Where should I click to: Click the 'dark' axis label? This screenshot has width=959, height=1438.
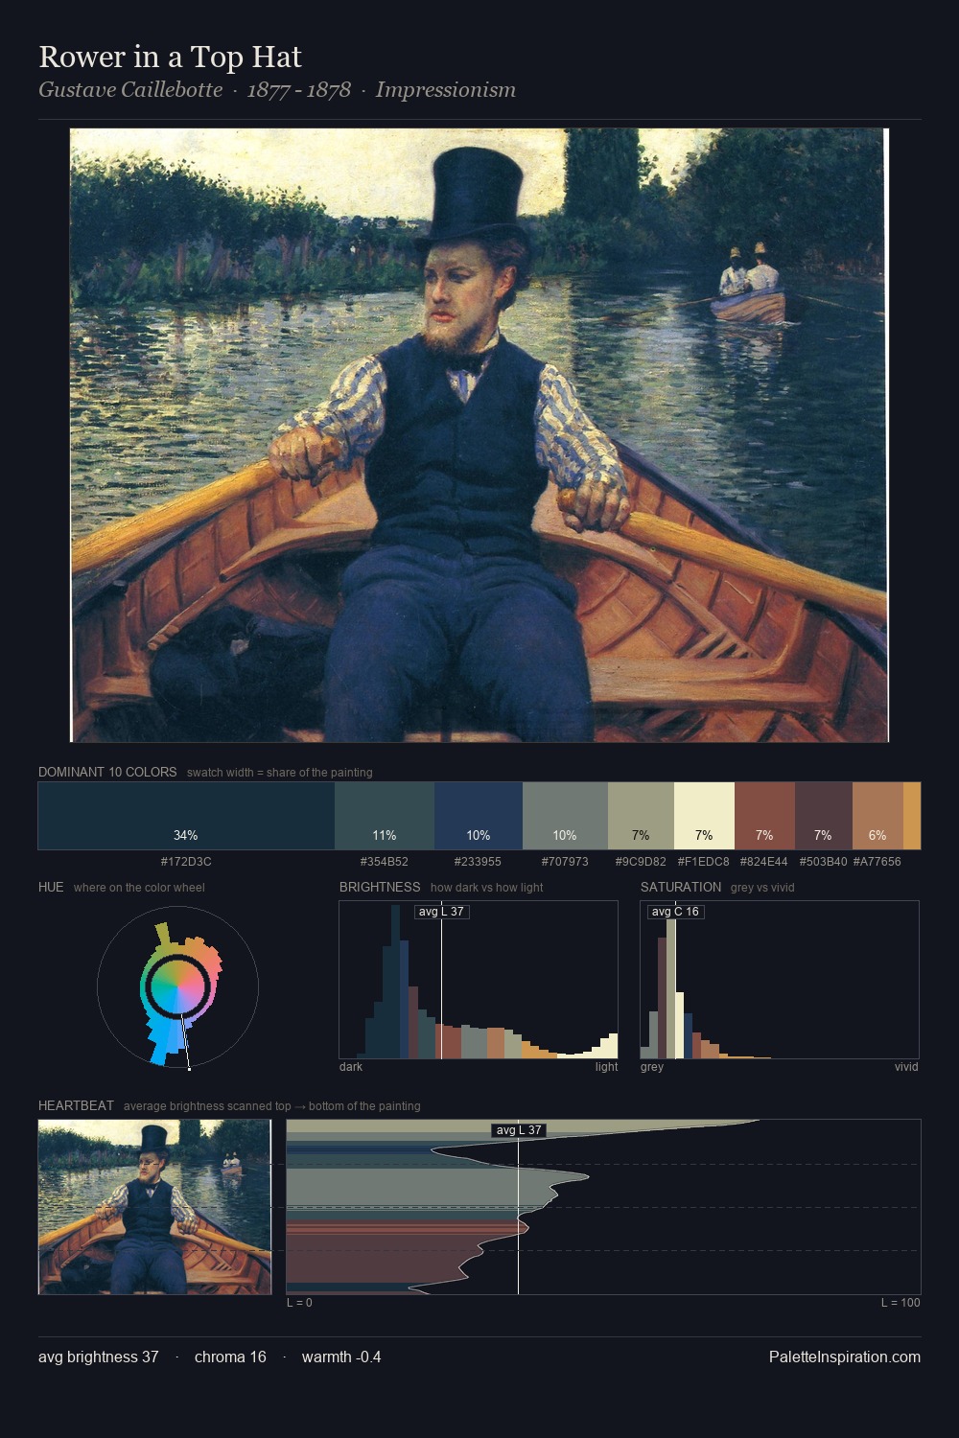coord(351,1067)
